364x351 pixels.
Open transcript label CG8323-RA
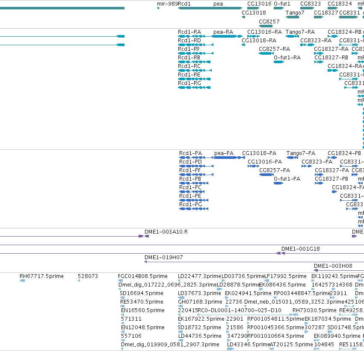click(x=316, y=41)
